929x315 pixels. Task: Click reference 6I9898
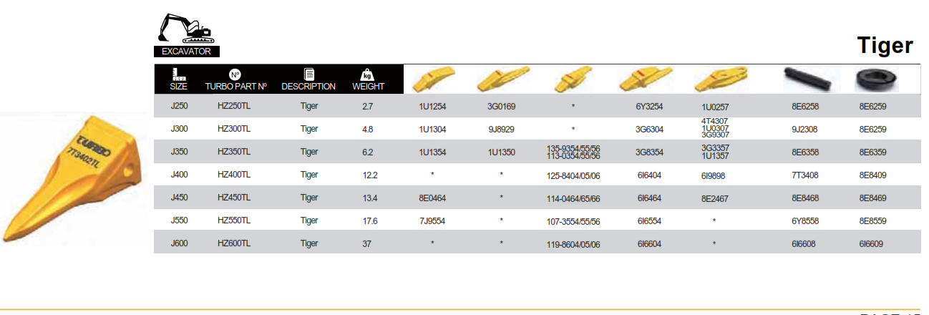coord(714,175)
